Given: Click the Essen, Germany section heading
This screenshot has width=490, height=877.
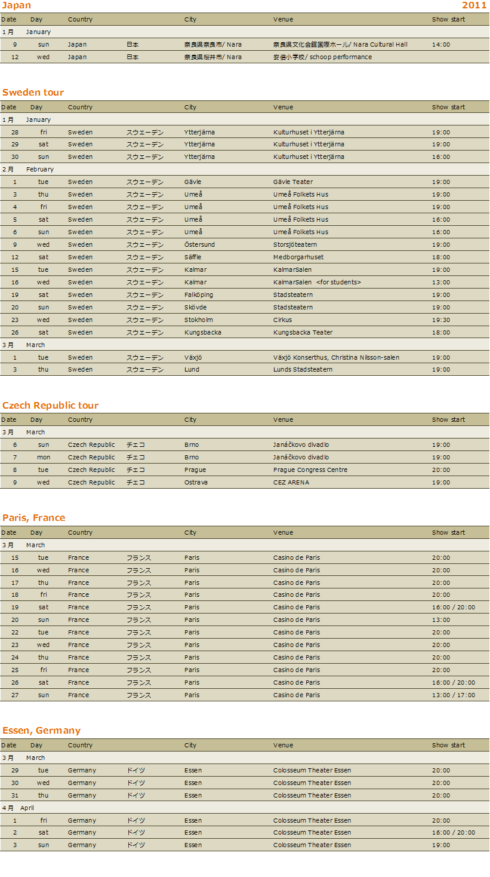Looking at the screenshot, I should point(41,731).
